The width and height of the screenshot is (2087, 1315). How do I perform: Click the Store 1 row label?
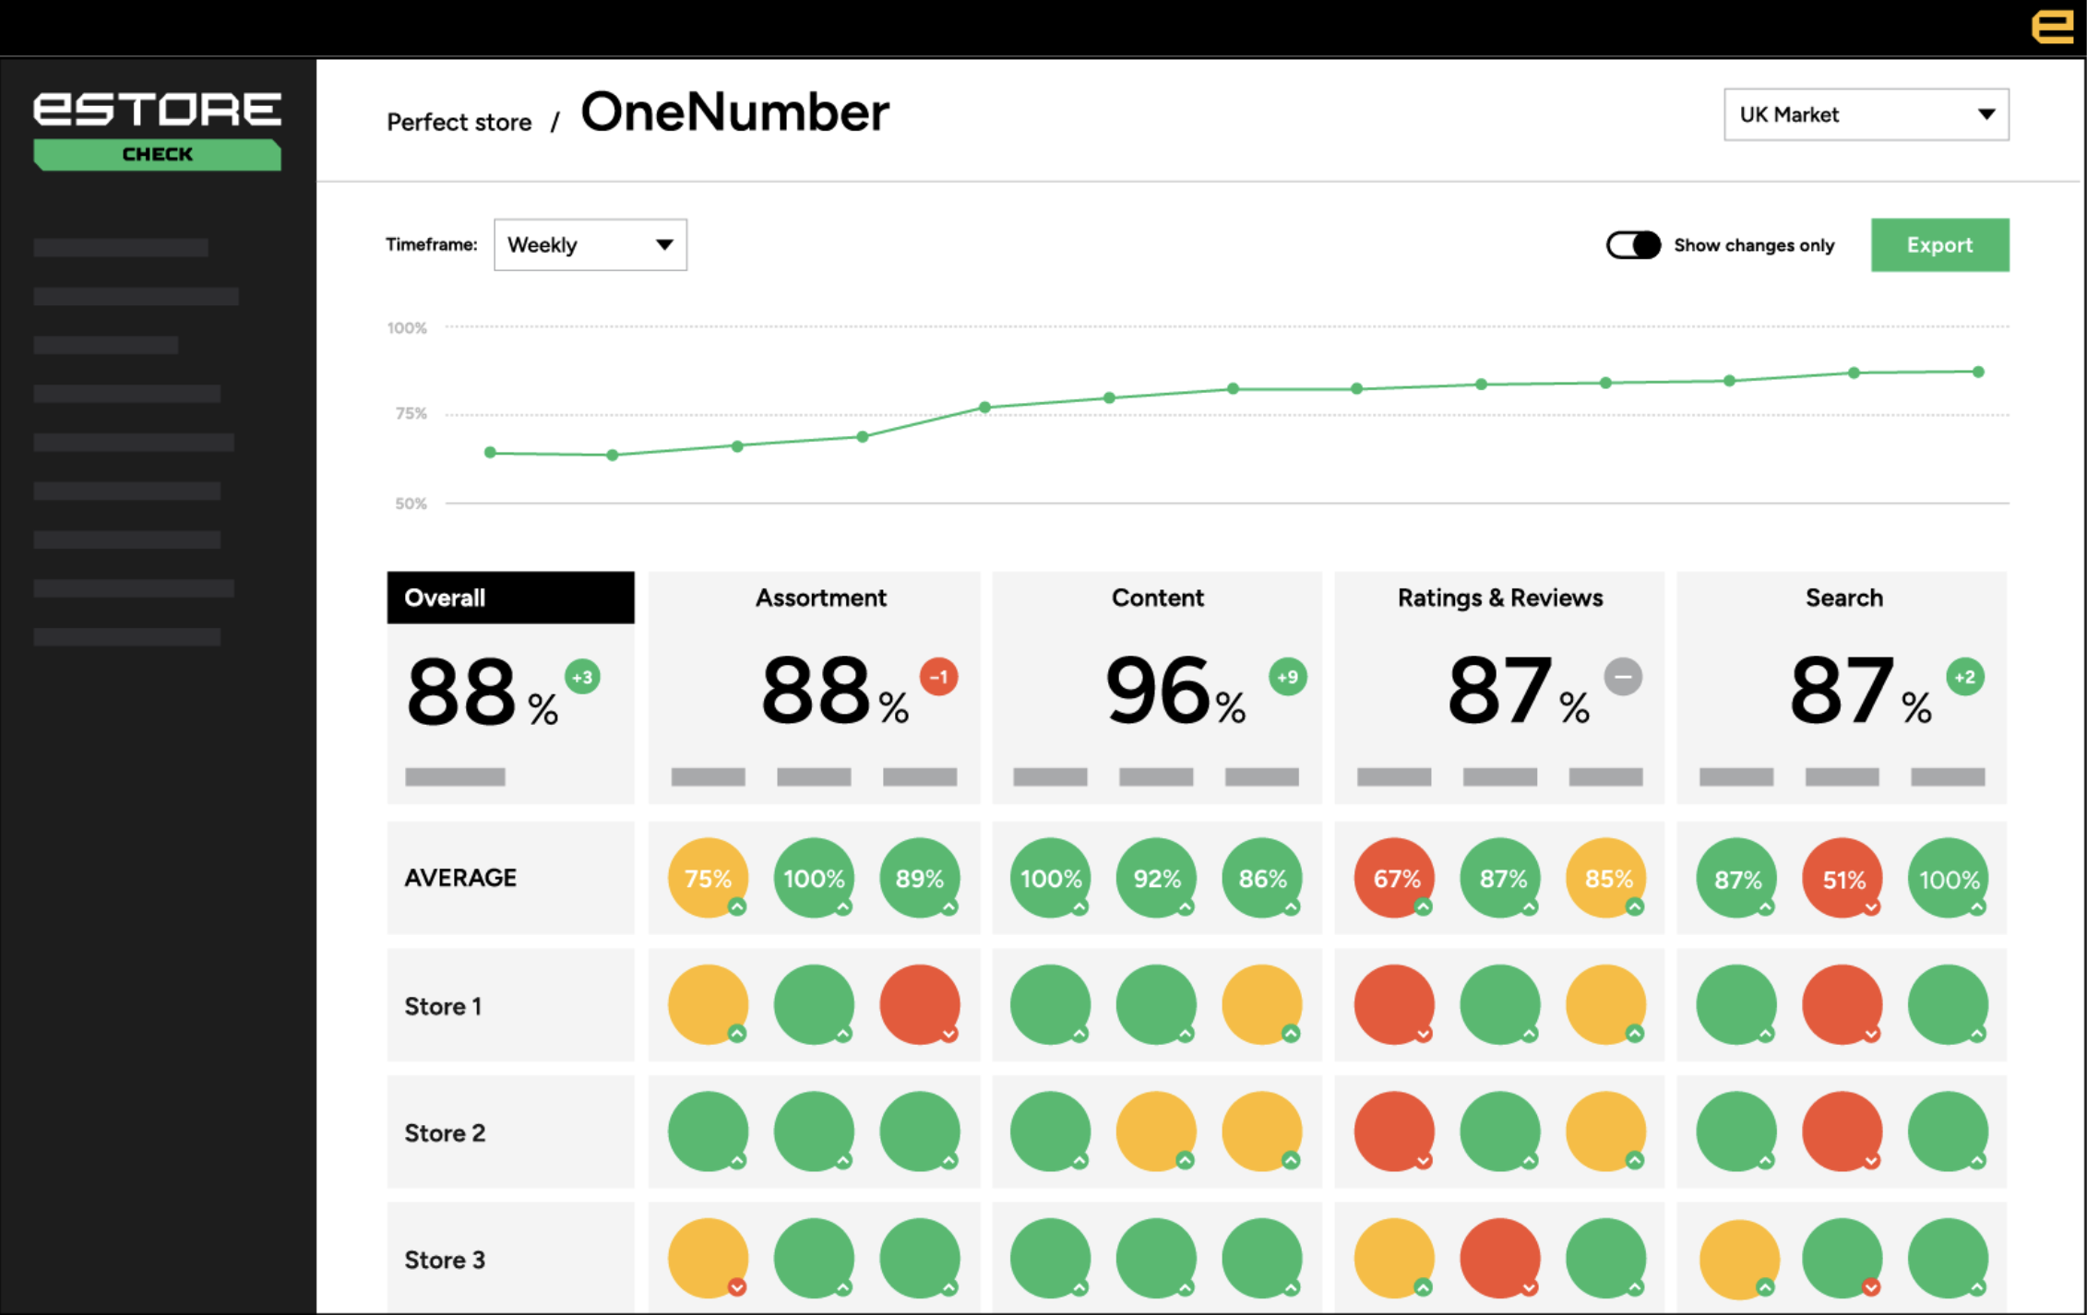(443, 1006)
